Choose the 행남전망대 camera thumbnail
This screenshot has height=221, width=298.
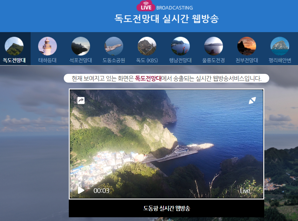(180, 46)
